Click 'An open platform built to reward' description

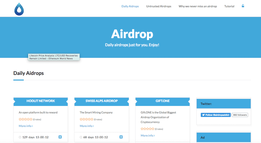pos(38,112)
